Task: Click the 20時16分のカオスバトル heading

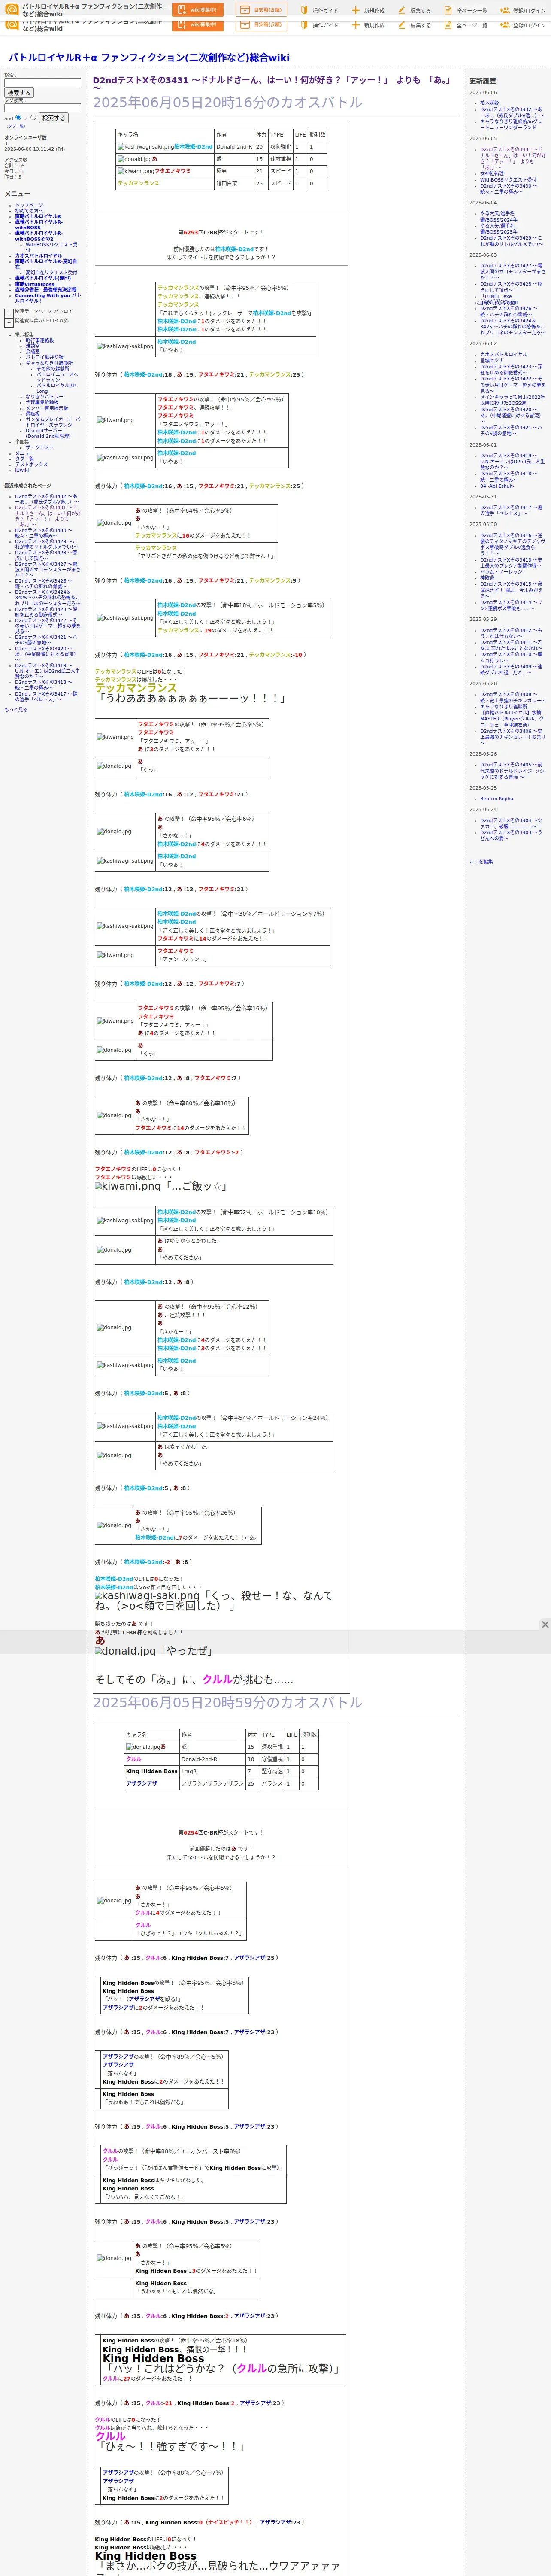Action: (228, 102)
